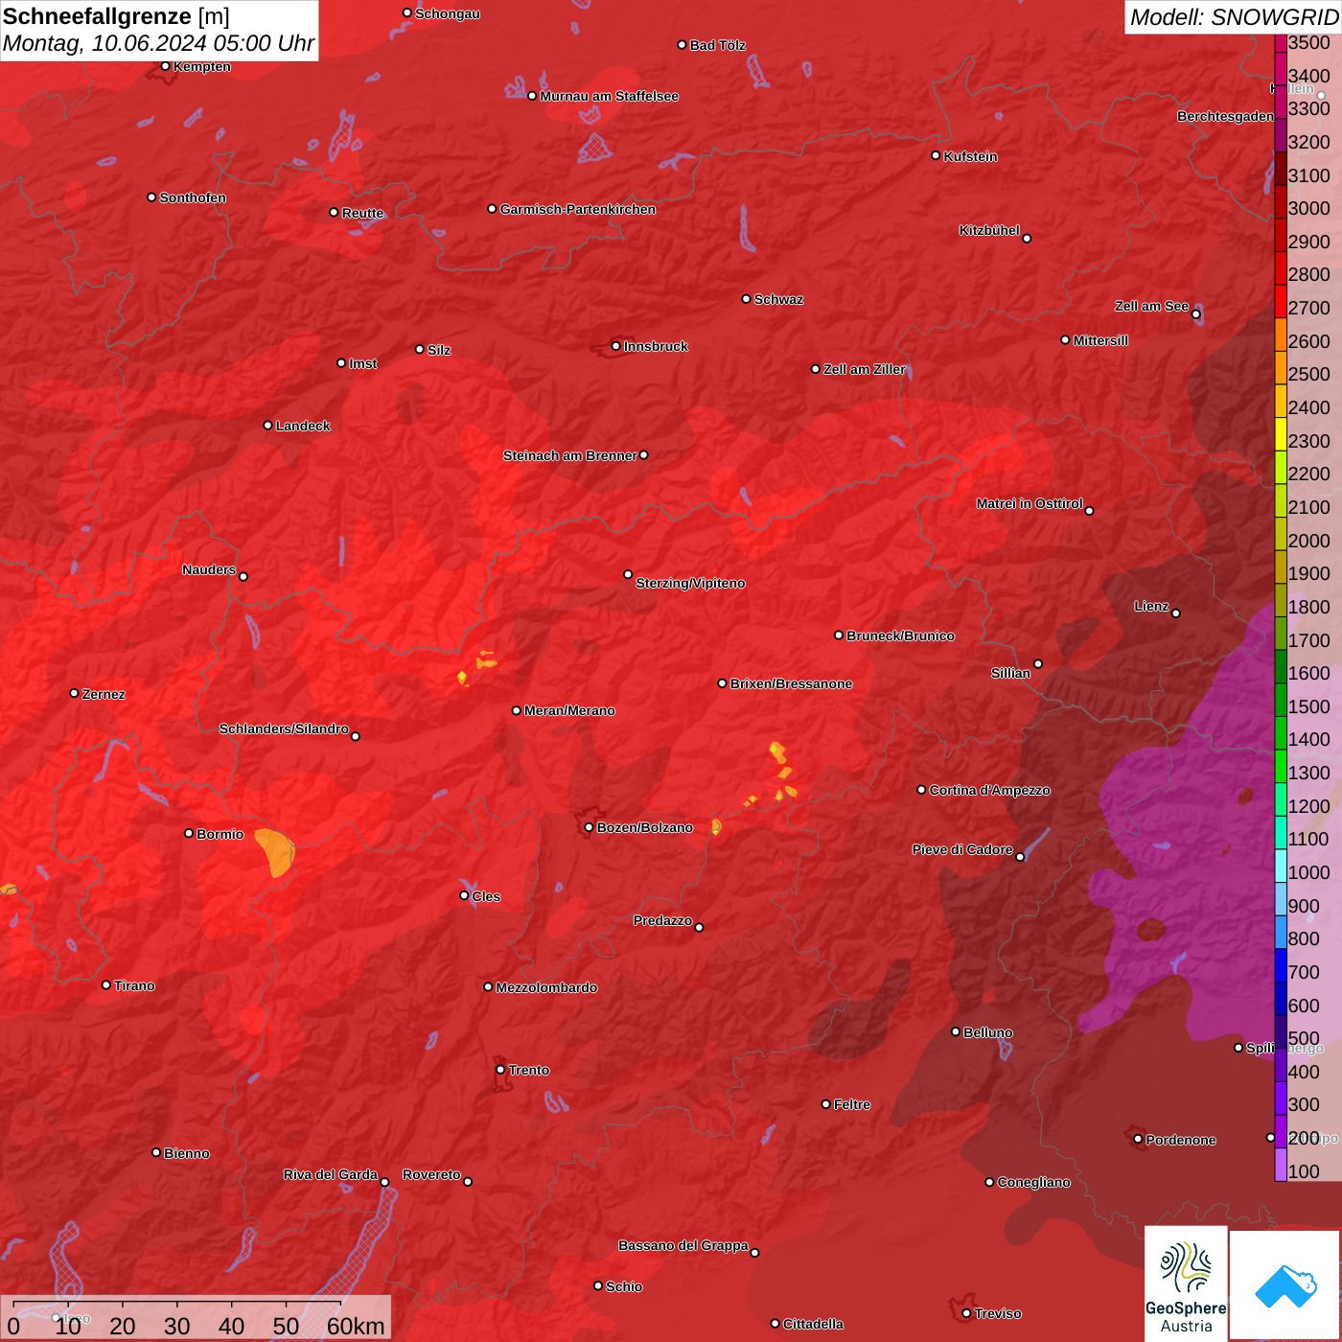Click the Sonthofen label
This screenshot has height=1342, width=1342.
click(193, 197)
